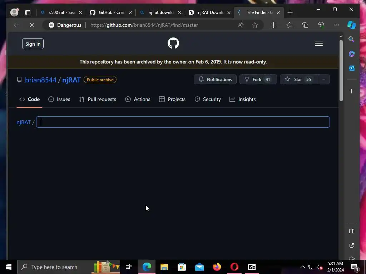Star the njRAT repository

click(x=299, y=80)
